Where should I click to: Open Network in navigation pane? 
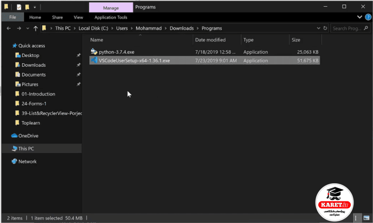click(x=27, y=162)
